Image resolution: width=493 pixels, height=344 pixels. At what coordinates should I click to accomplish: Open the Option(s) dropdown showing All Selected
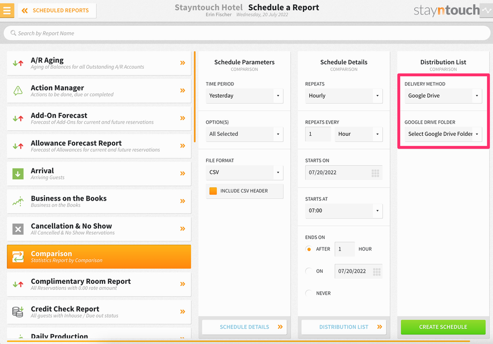coord(244,134)
